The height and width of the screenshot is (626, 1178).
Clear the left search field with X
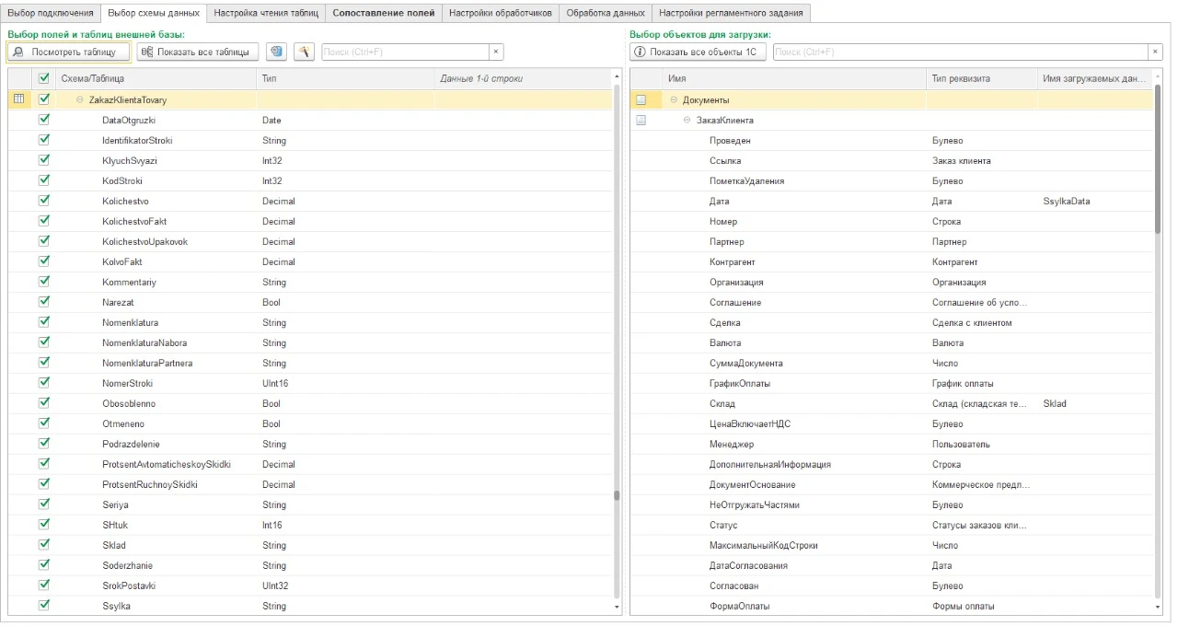coord(496,52)
